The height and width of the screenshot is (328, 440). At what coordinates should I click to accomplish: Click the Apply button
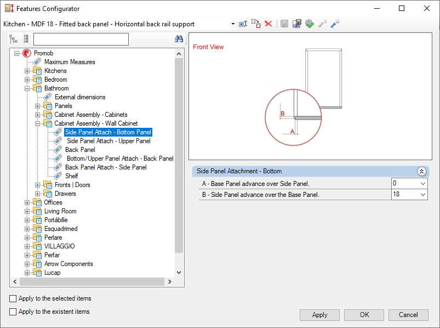coord(319,315)
